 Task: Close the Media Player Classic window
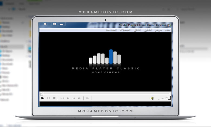click(x=45, y=24)
